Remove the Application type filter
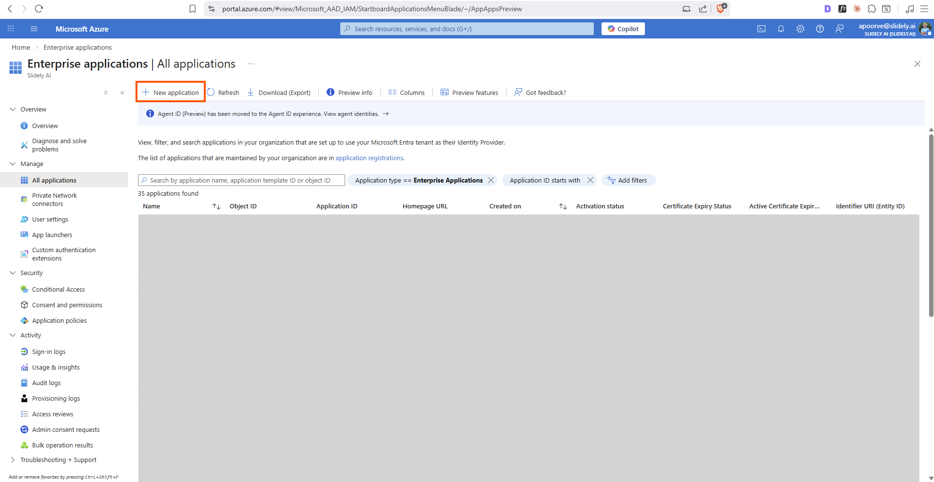The height and width of the screenshot is (482, 934). point(491,180)
